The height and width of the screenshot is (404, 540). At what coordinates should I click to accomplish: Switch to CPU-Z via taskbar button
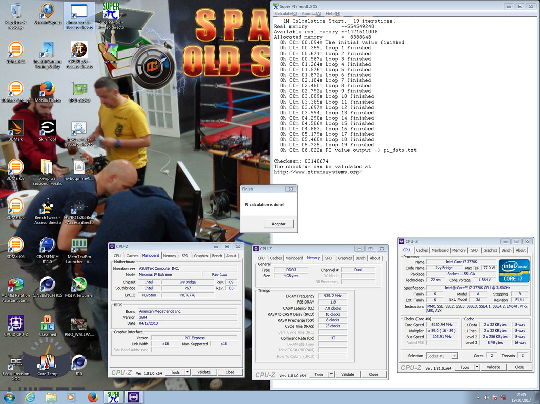point(133,397)
